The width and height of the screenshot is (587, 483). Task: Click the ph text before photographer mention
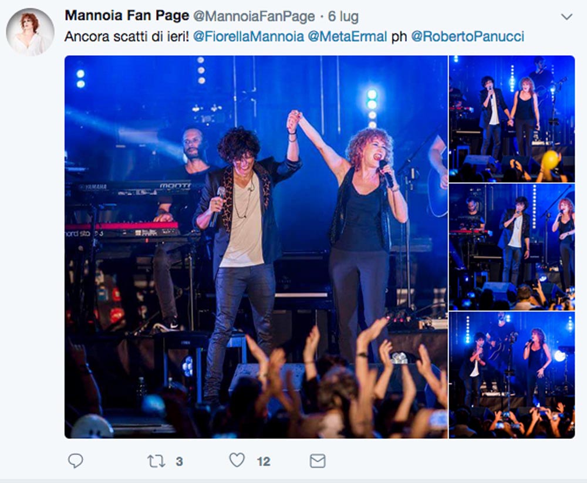(x=399, y=37)
